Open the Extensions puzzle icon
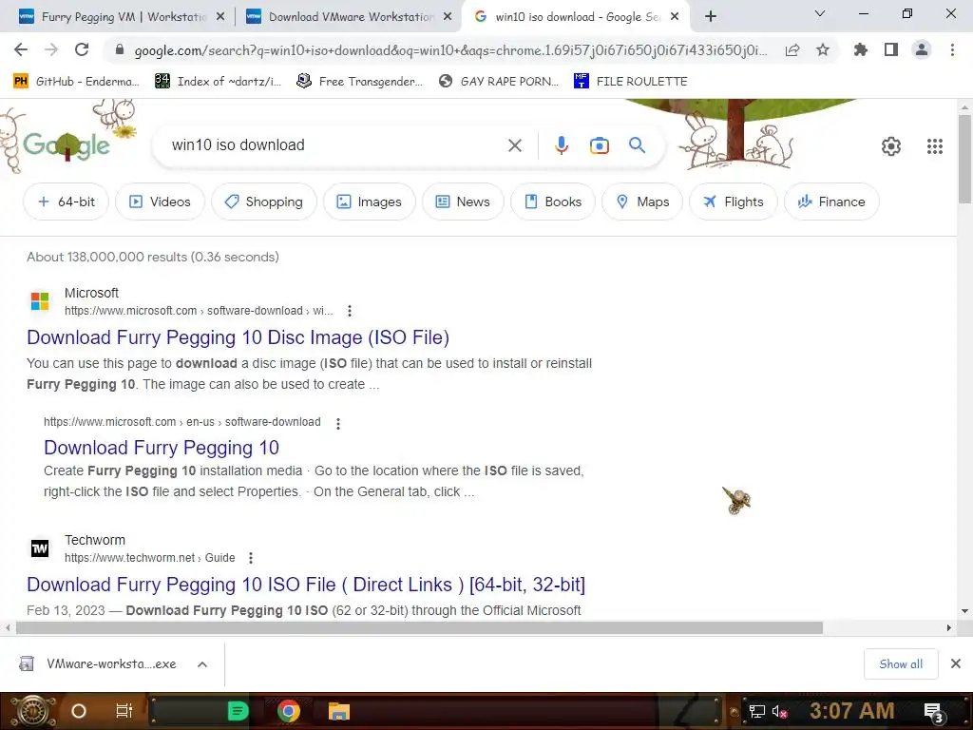Screen dimensions: 973x730 coord(861,49)
